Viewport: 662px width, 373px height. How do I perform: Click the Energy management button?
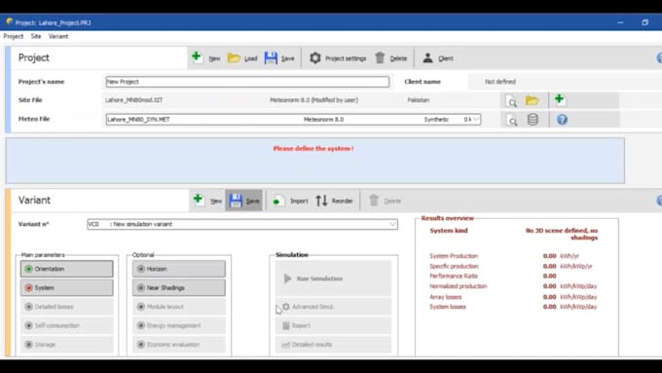[179, 325]
